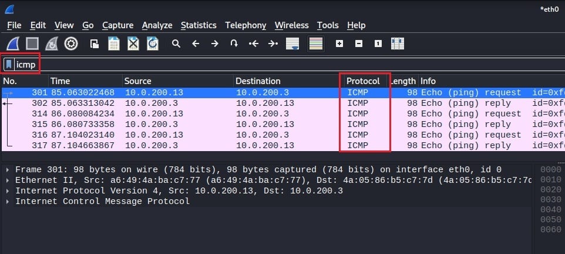The height and width of the screenshot is (254, 565).
Task: Open the Telephony menu
Action: click(245, 25)
